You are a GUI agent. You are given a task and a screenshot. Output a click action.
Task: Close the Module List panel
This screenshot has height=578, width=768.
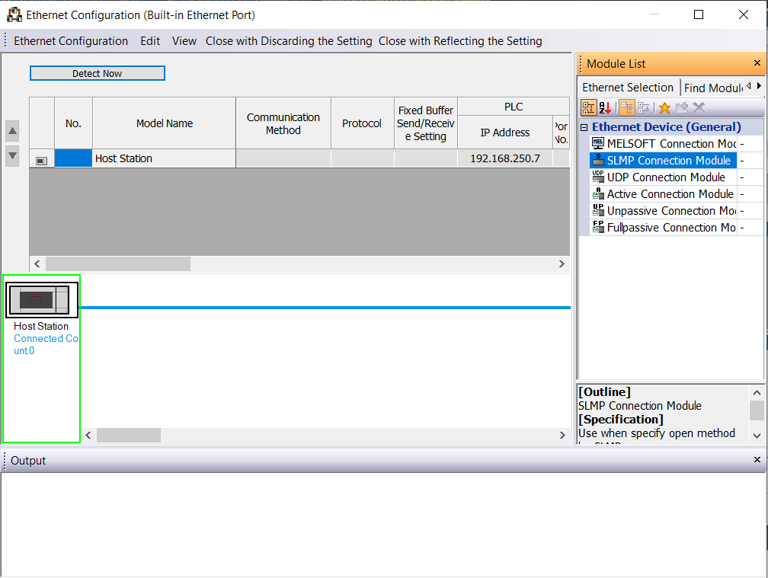(x=757, y=63)
